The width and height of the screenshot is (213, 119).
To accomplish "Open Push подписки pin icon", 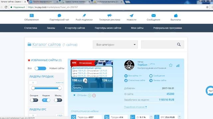I will click(84, 16).
